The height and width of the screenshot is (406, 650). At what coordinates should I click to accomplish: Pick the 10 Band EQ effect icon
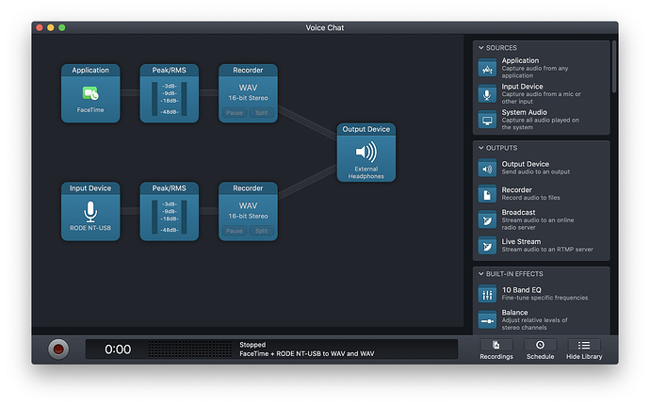click(487, 294)
